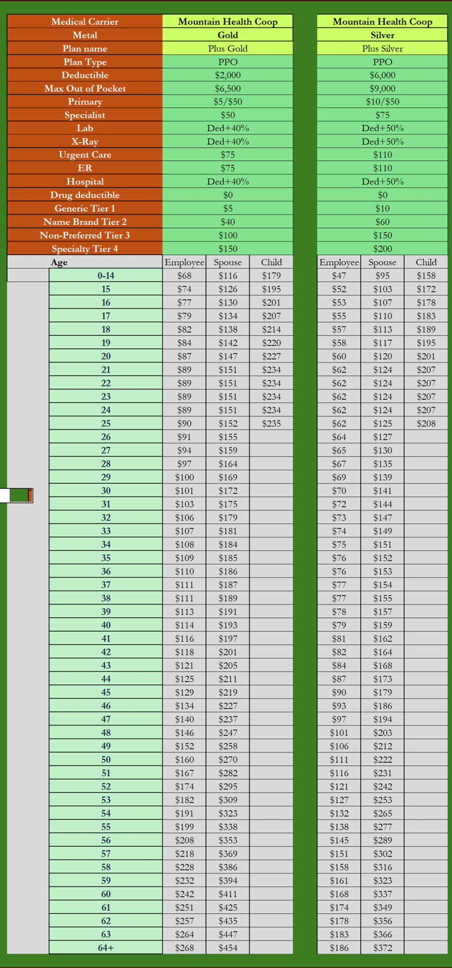This screenshot has width=452, height=968.
Task: Select Gold Child "$179" in the 0-14 row
Action: [271, 275]
